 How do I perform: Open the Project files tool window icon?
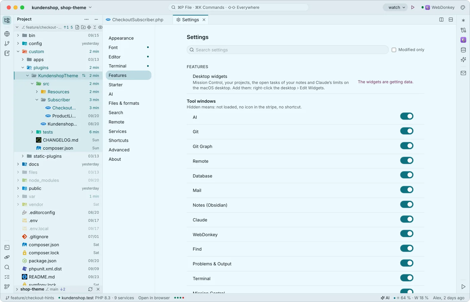[x=7, y=20]
